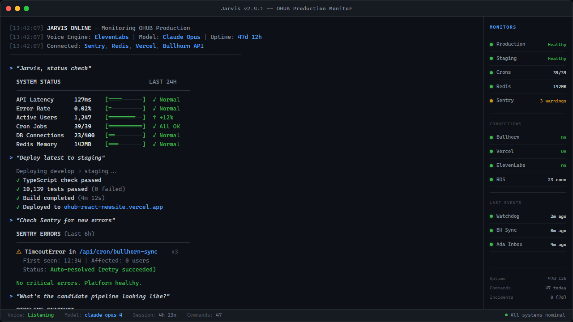Click the "1,247" active users value
The width and height of the screenshot is (573, 322).
click(x=83, y=118)
